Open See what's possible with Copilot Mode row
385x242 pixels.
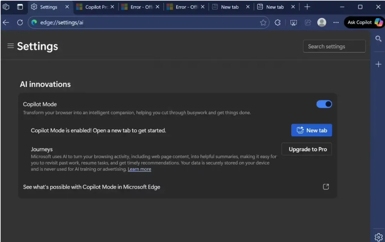pyautogui.click(x=177, y=187)
